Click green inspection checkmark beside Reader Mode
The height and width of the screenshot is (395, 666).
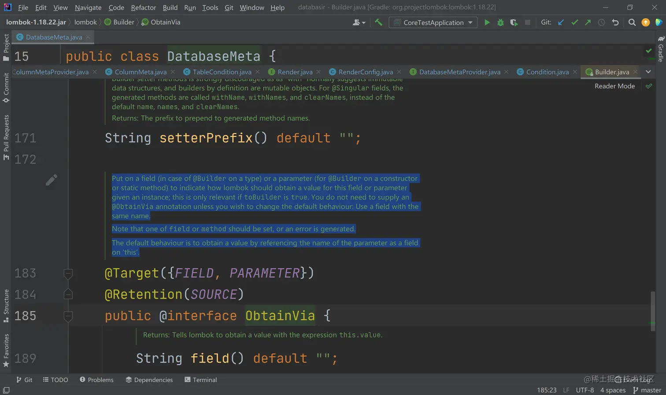[649, 86]
